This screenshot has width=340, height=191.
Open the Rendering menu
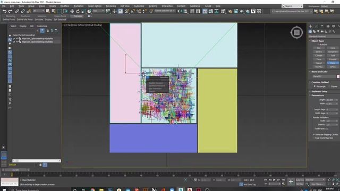pos(111,6)
